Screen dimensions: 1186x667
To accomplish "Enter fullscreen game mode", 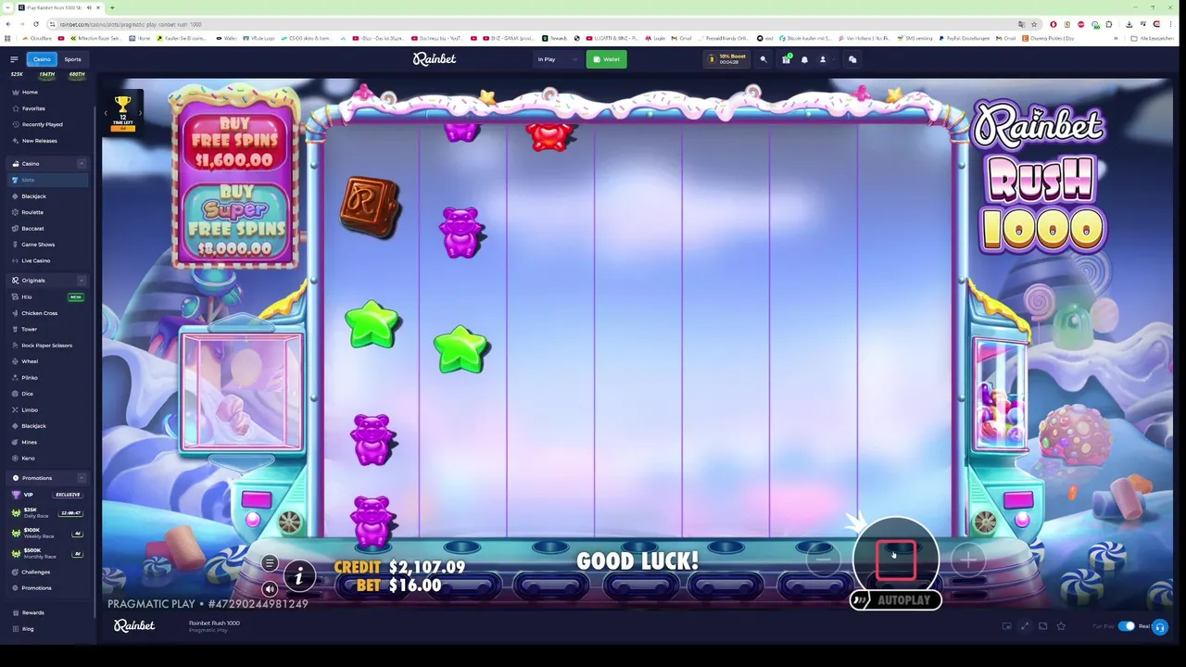I will (1025, 626).
